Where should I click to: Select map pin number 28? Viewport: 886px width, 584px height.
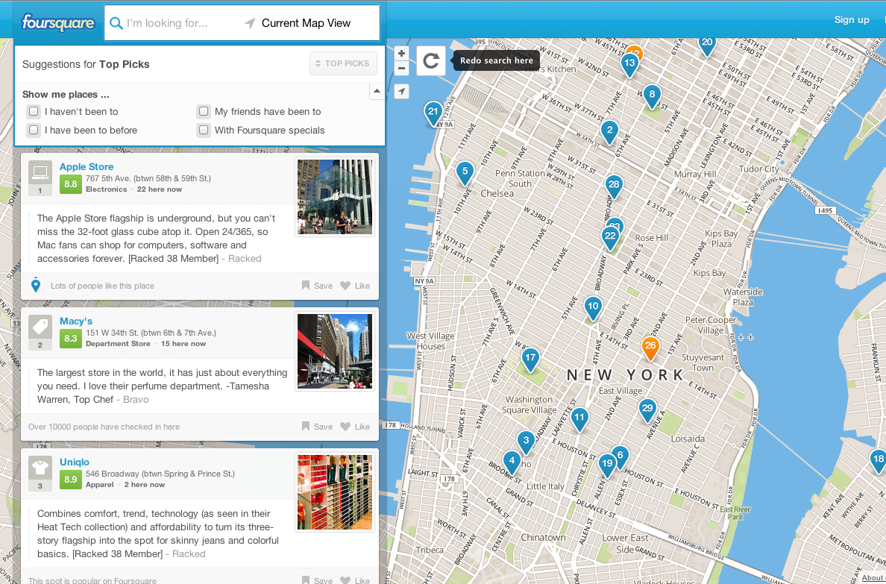614,186
